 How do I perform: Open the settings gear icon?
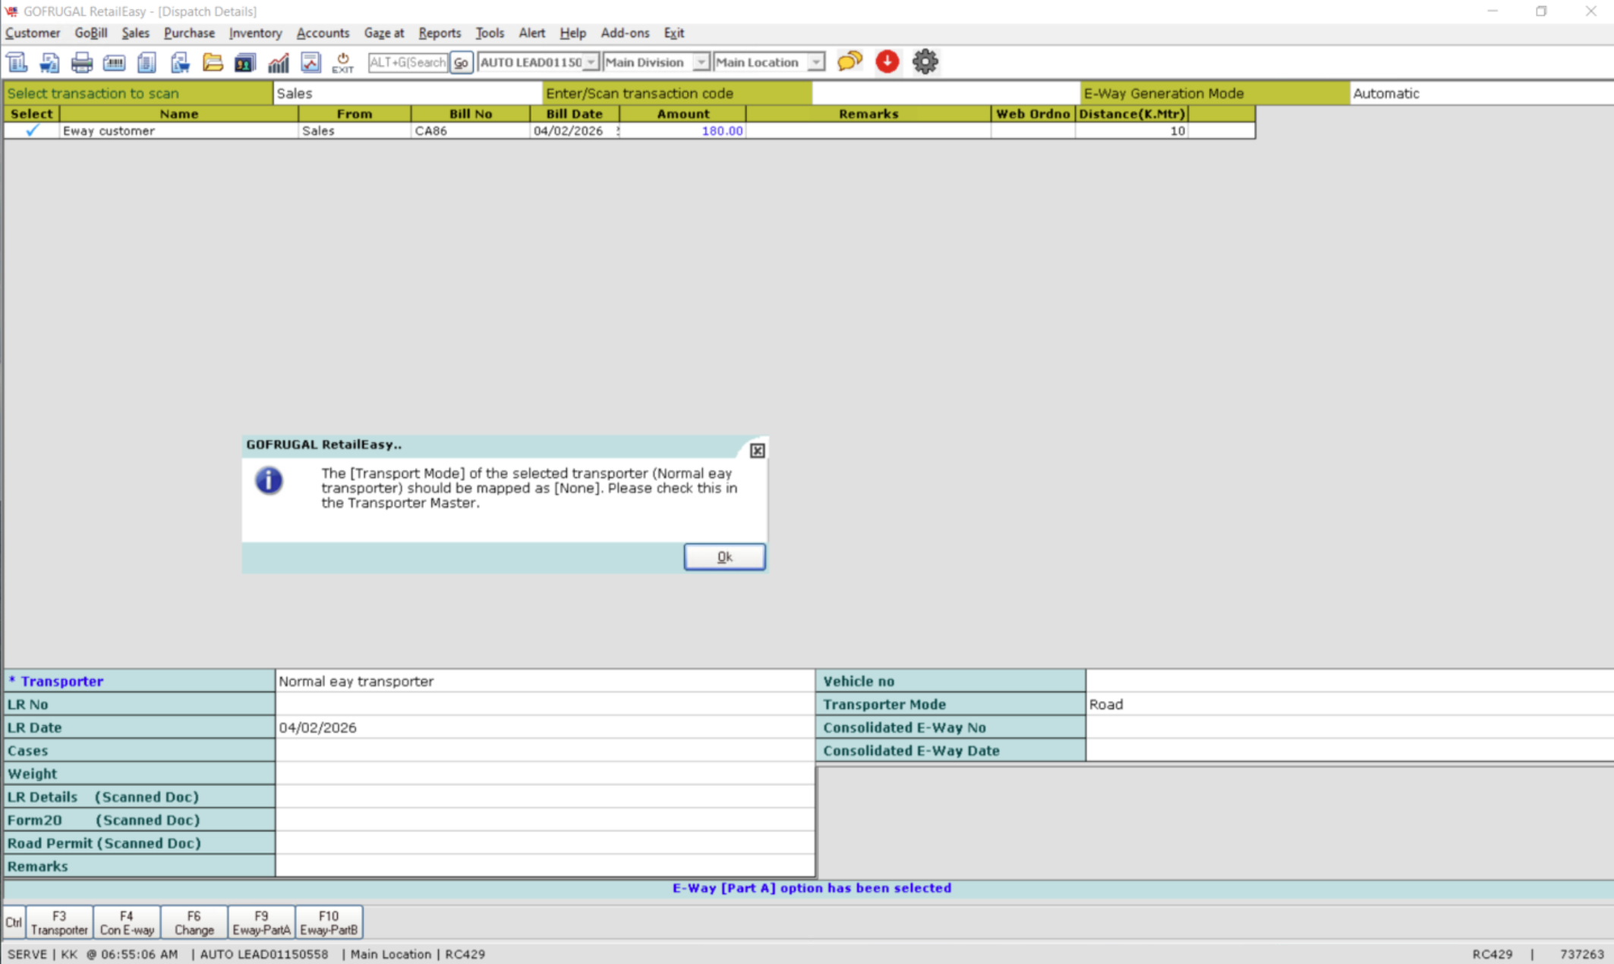(x=925, y=61)
